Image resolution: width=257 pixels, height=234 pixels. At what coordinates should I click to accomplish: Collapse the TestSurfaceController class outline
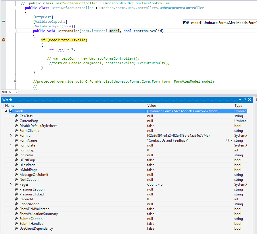click(x=15, y=8)
